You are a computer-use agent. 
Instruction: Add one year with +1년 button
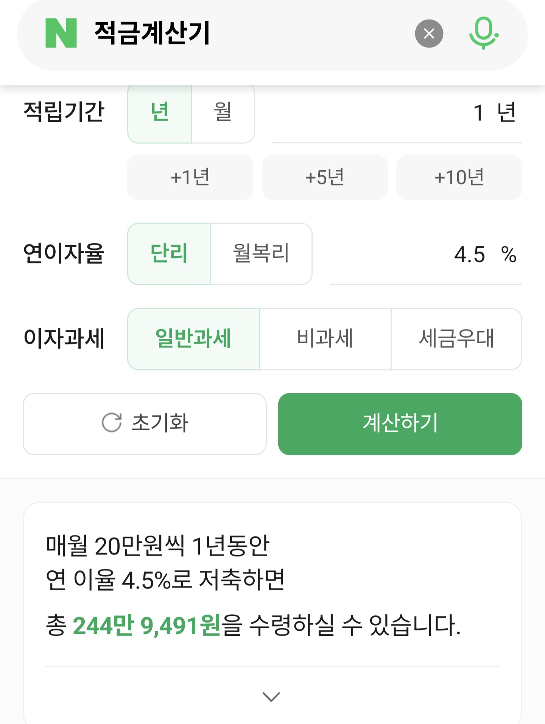[190, 177]
